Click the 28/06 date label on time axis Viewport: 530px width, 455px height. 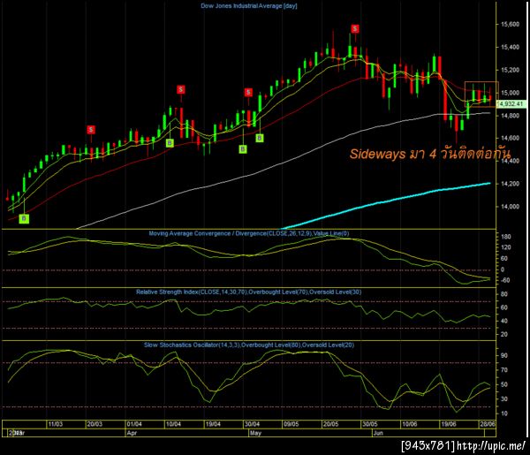click(488, 424)
